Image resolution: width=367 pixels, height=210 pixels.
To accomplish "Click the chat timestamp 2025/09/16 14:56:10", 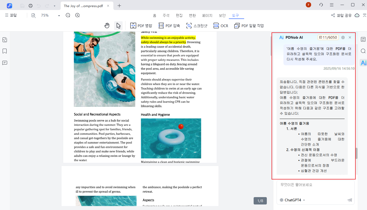I will click(x=339, y=68).
